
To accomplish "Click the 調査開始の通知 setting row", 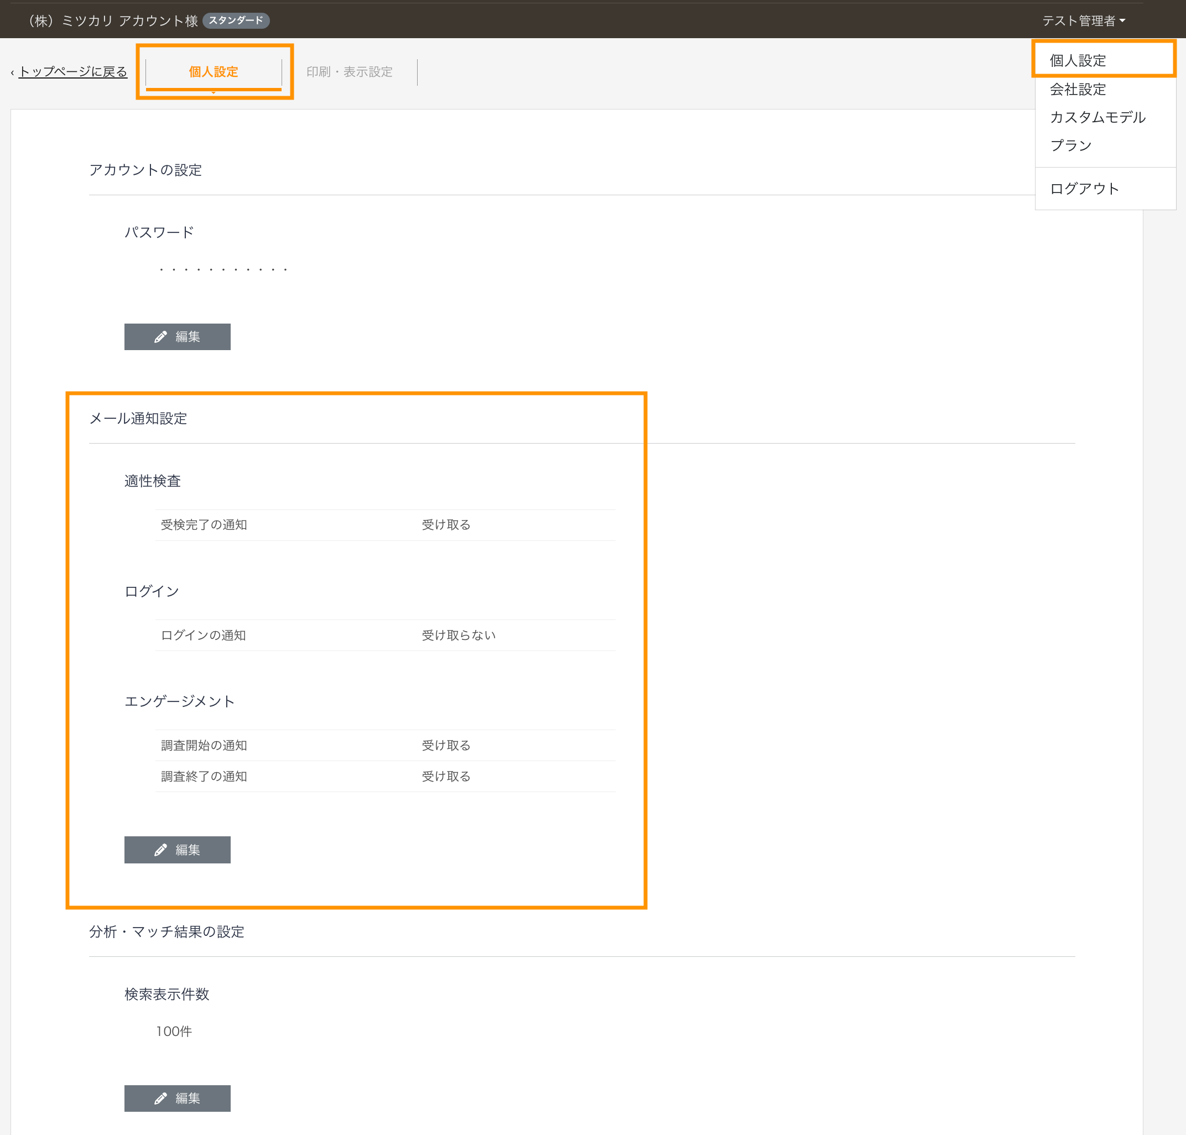I will 204,746.
